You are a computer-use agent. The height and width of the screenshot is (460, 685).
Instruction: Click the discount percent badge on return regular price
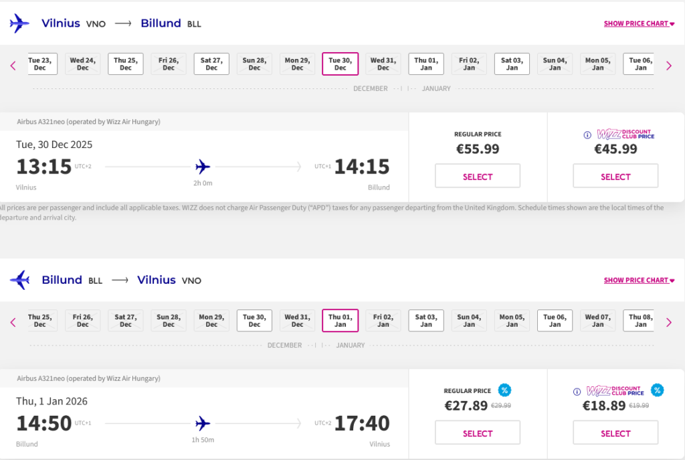pyautogui.click(x=504, y=390)
